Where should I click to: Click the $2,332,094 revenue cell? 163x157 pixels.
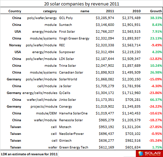pos(105,38)
